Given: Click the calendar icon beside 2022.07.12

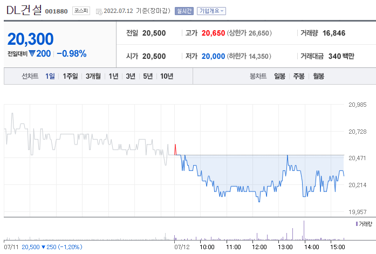Looking at the screenshot, I should pos(99,11).
